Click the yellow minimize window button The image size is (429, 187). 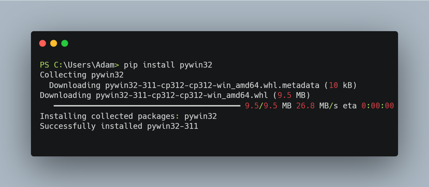pos(54,43)
